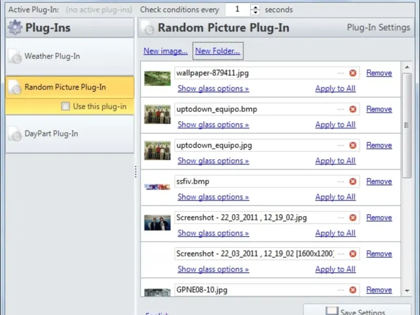Viewport: 420px width, 315px height.
Task: Click the ellipsis browse icon for Screenshot 12_19_02.jpg
Action: click(341, 218)
